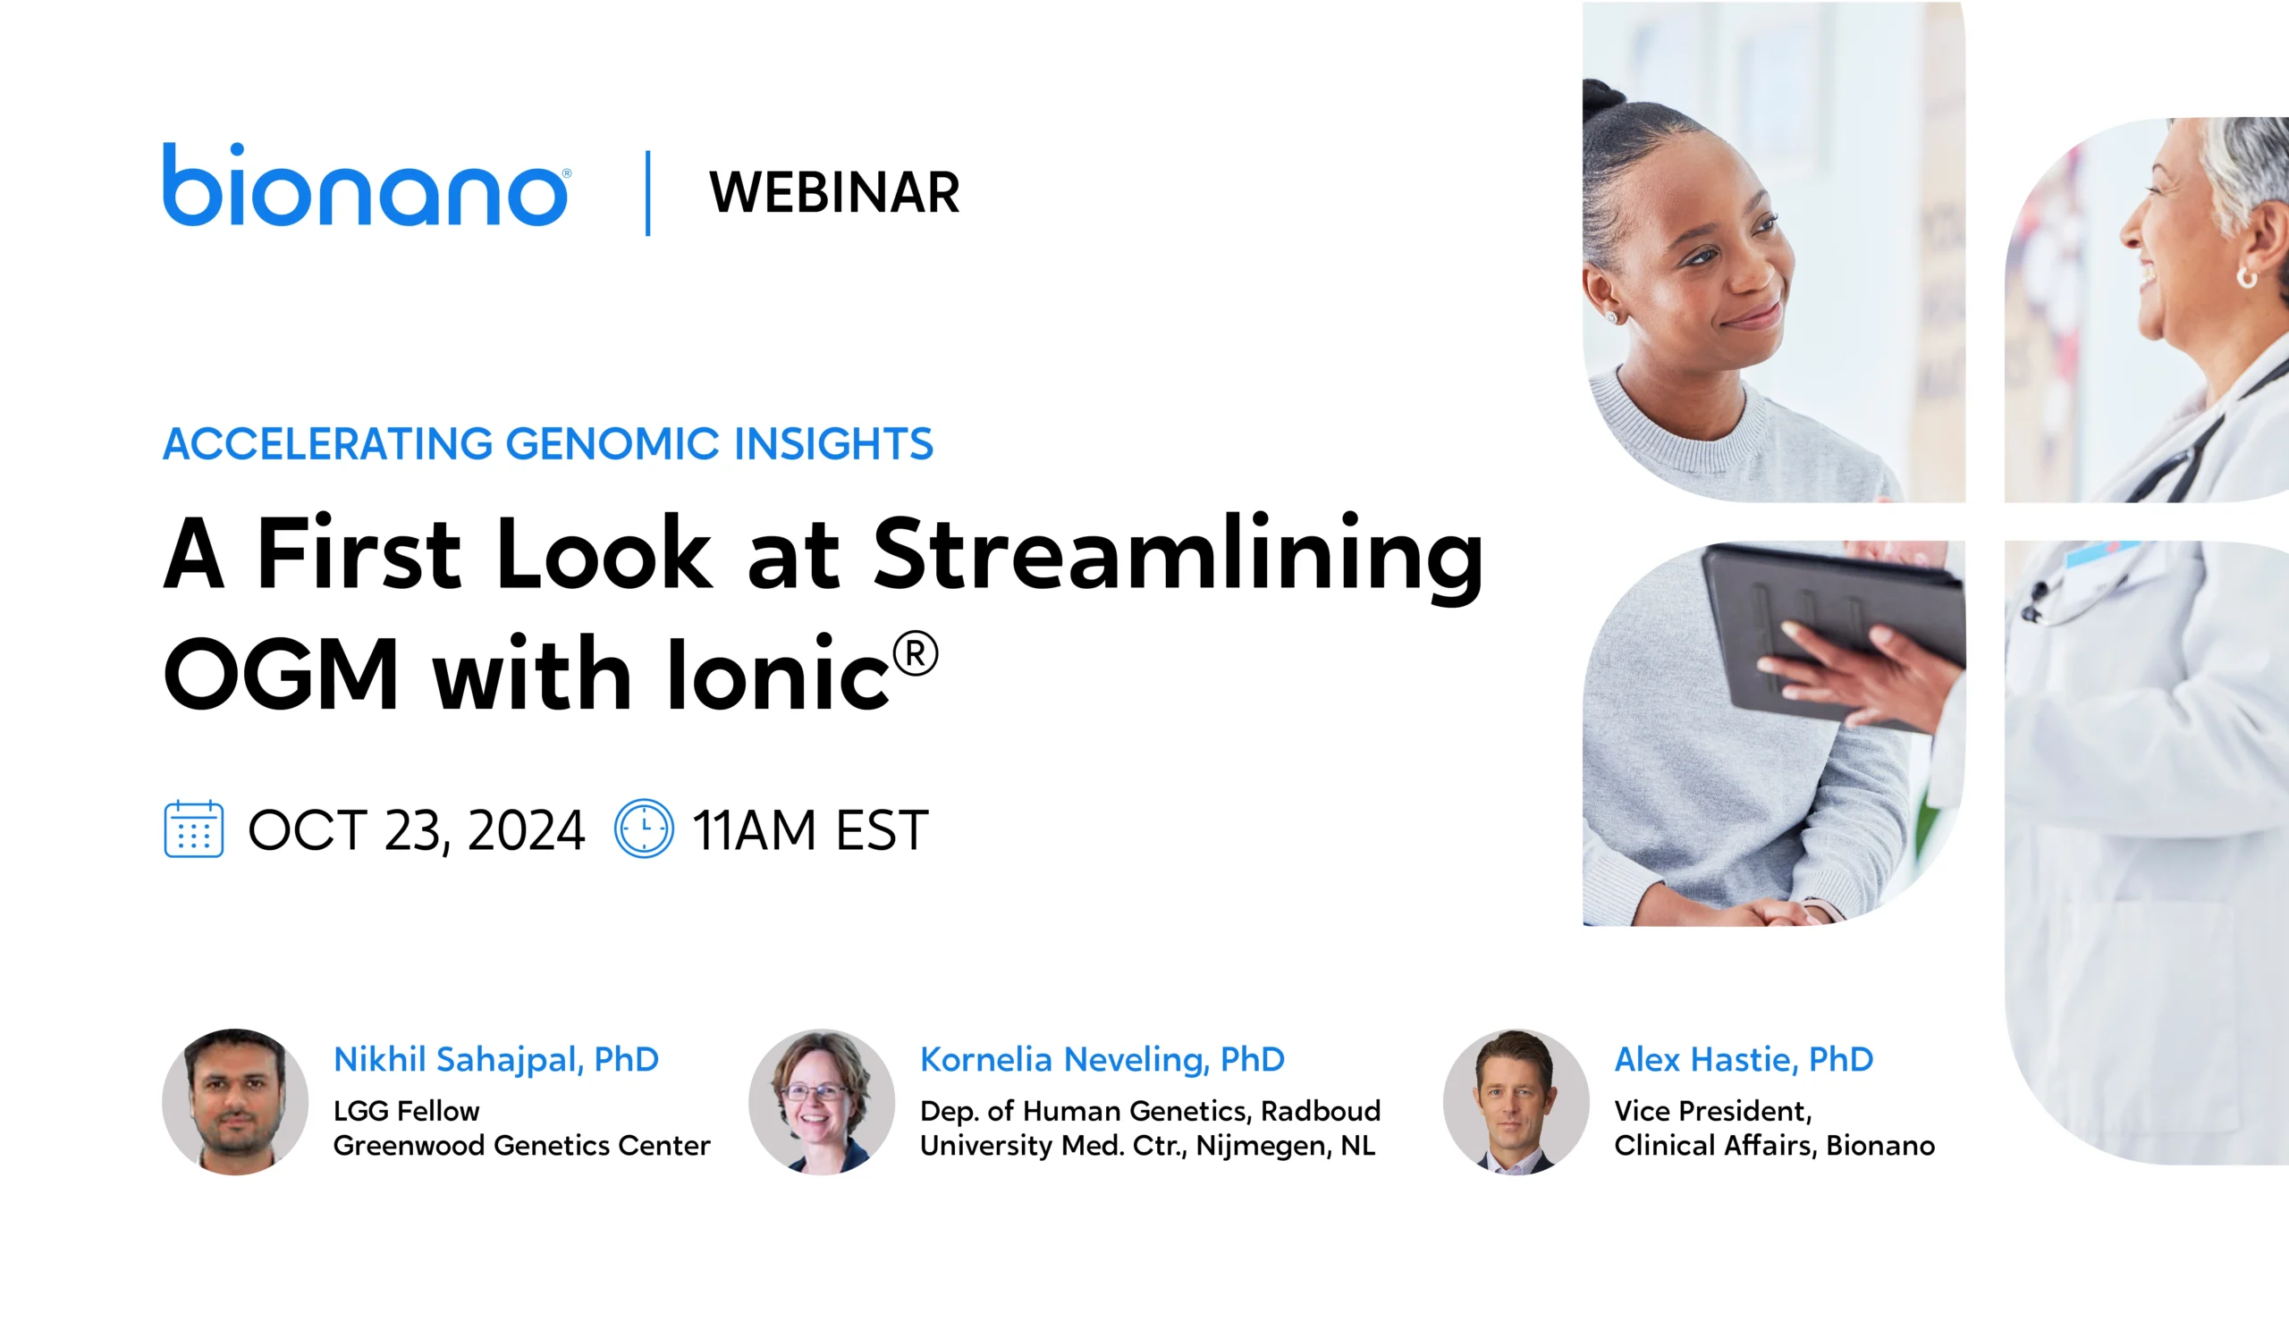Click 'Greenwood Genetics Center' text

(521, 1146)
